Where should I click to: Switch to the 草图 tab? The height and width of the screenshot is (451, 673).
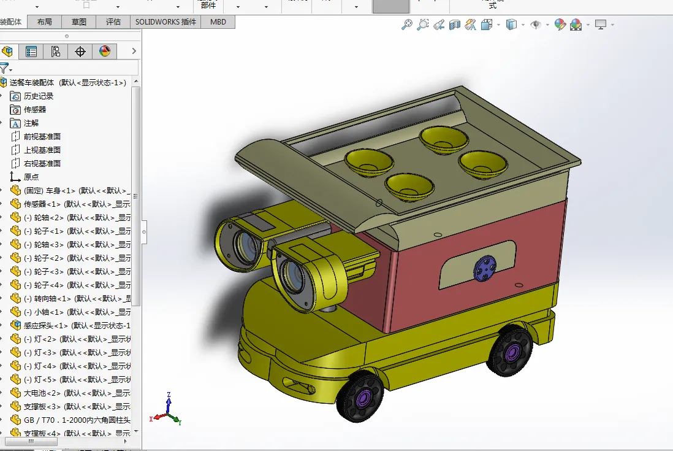pos(78,21)
